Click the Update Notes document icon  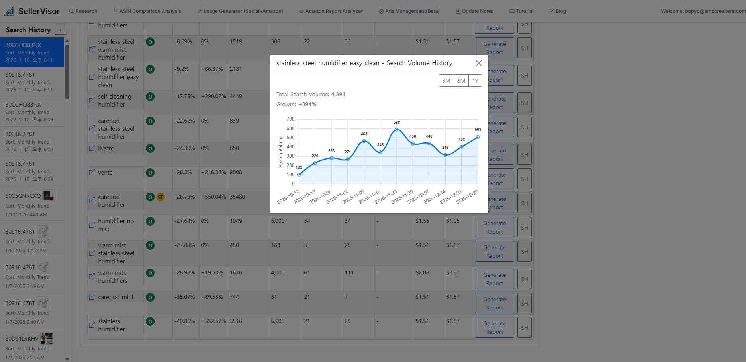click(458, 11)
